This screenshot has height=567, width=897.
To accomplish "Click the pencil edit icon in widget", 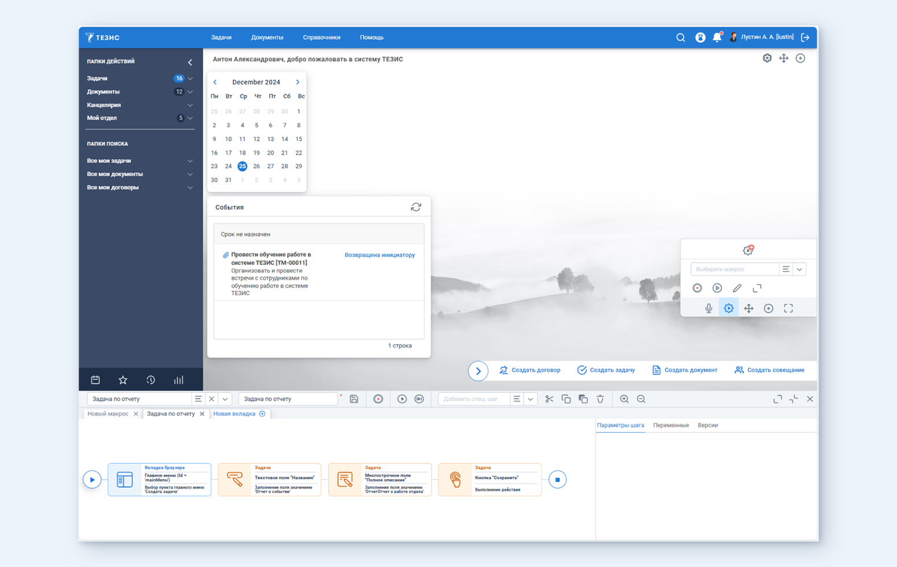I will click(737, 288).
